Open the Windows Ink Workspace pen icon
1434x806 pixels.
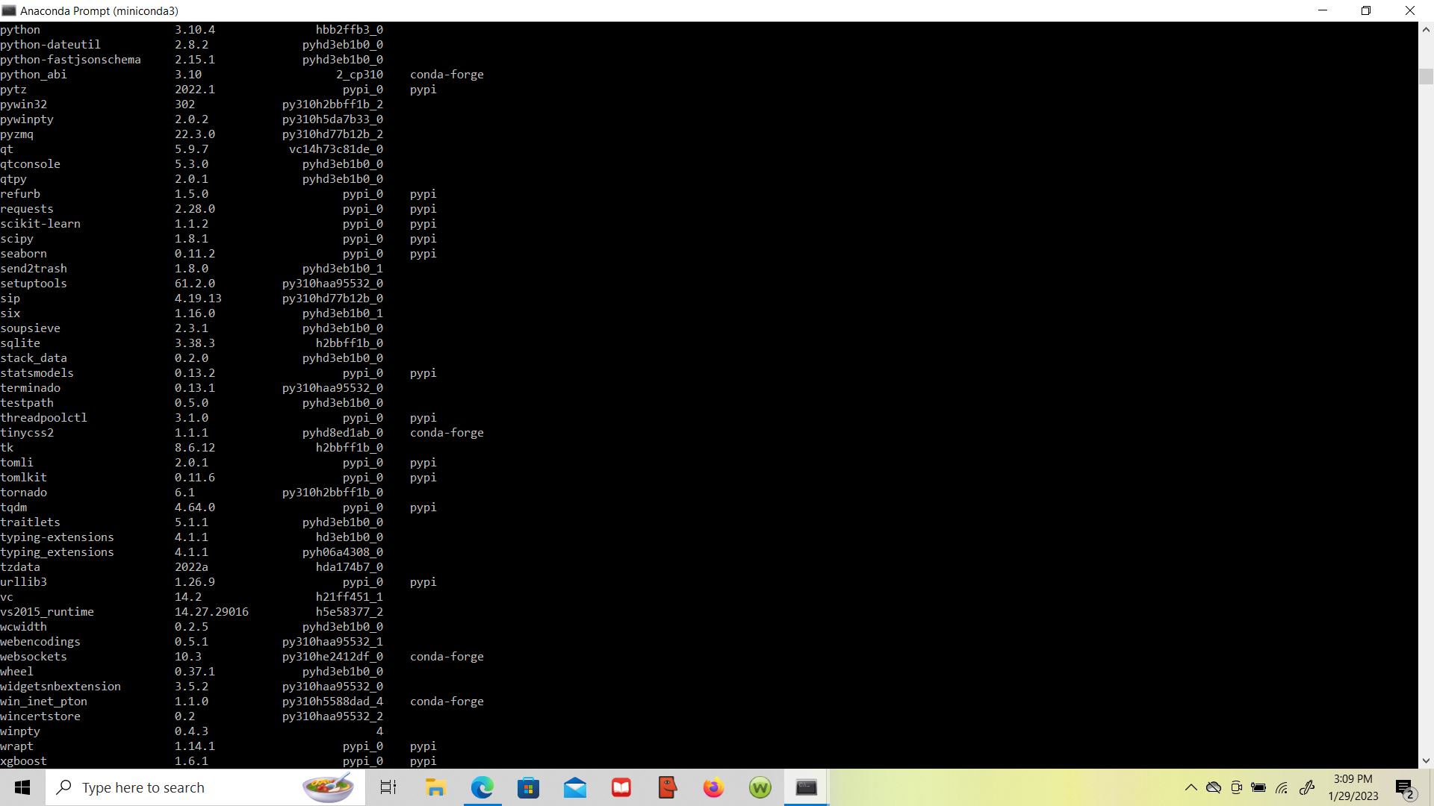[1306, 787]
